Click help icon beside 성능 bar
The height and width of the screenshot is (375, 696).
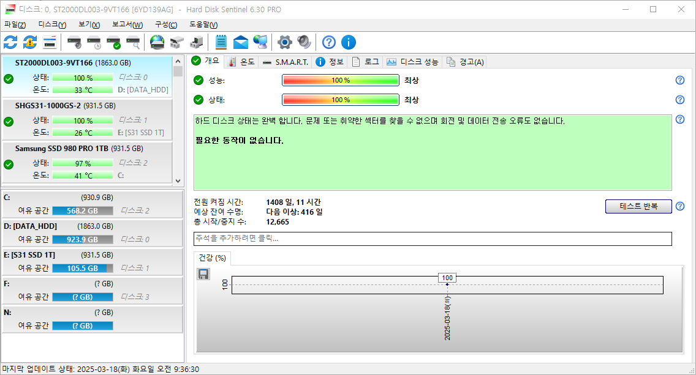click(679, 80)
